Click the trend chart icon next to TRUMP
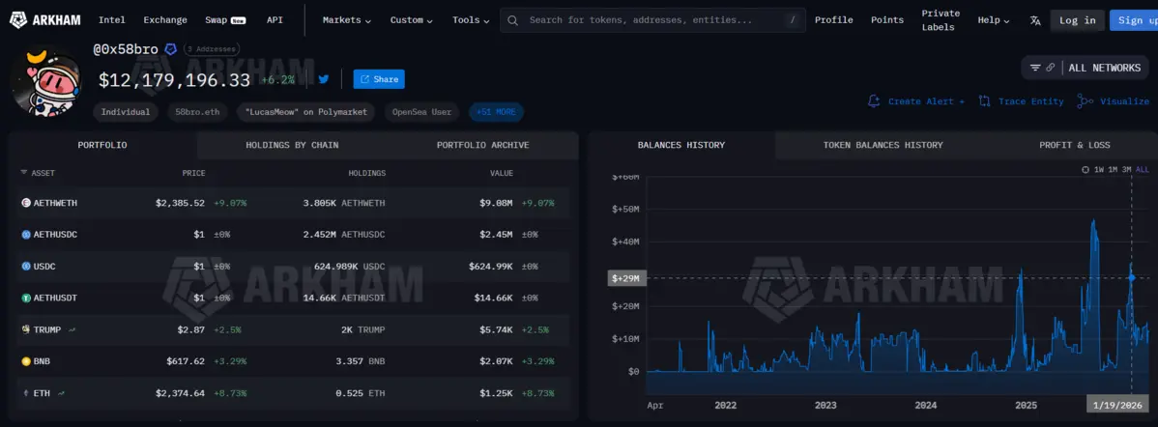 [72, 329]
